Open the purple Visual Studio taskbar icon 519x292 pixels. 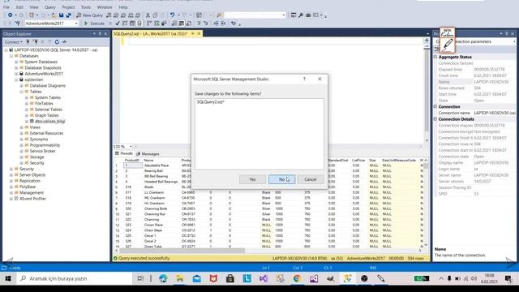point(264,278)
